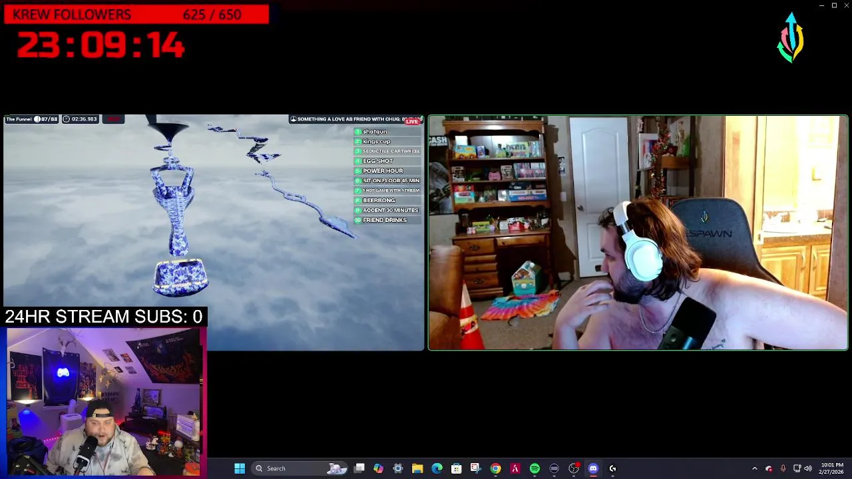Screen dimensions: 852x479
Task: Open File Explorer from the taskbar
Action: pyautogui.click(x=417, y=468)
